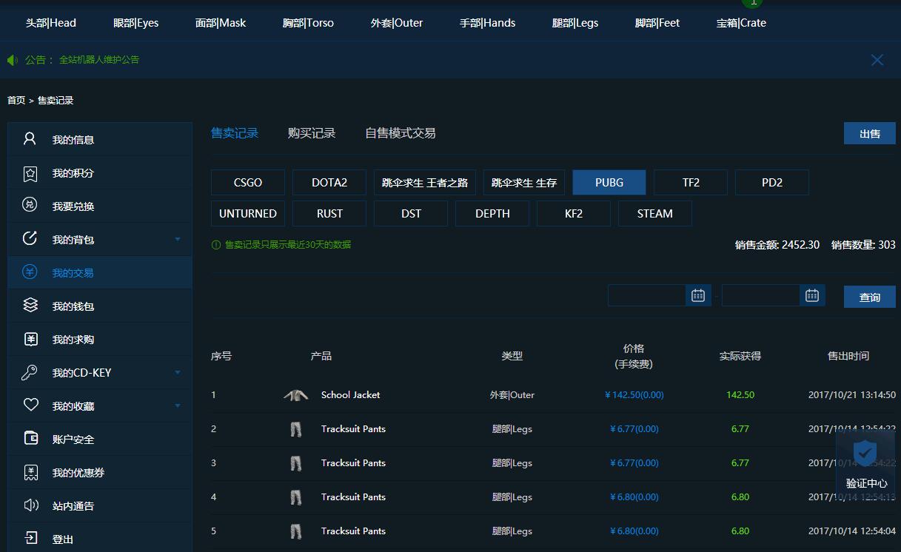901x552 pixels.
Task: Click the 我的交易 yen icon
Action: tap(30, 272)
